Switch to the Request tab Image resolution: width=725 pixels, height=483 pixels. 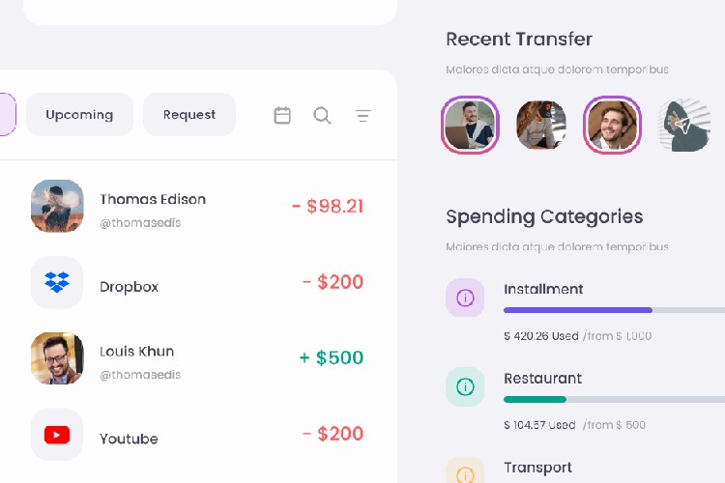point(189,115)
